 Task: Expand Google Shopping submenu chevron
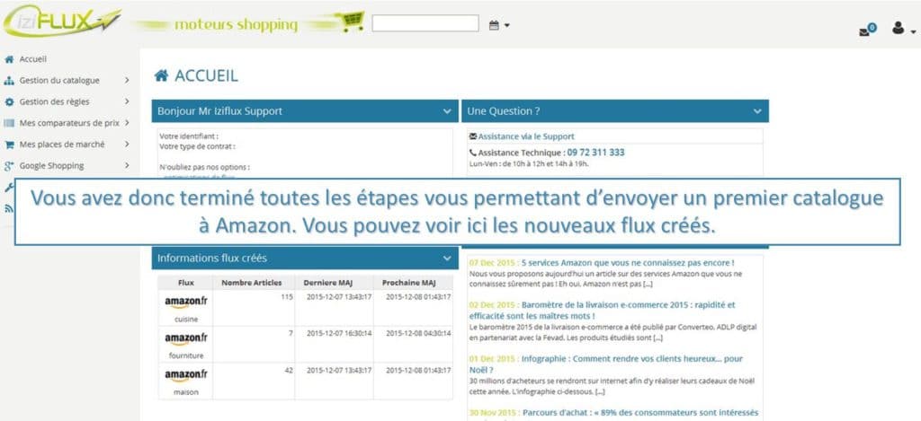coord(127,165)
